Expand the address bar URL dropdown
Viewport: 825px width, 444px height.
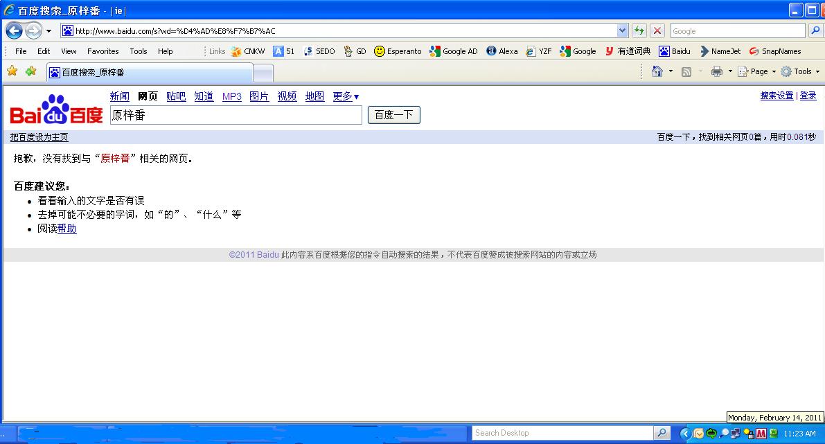622,31
